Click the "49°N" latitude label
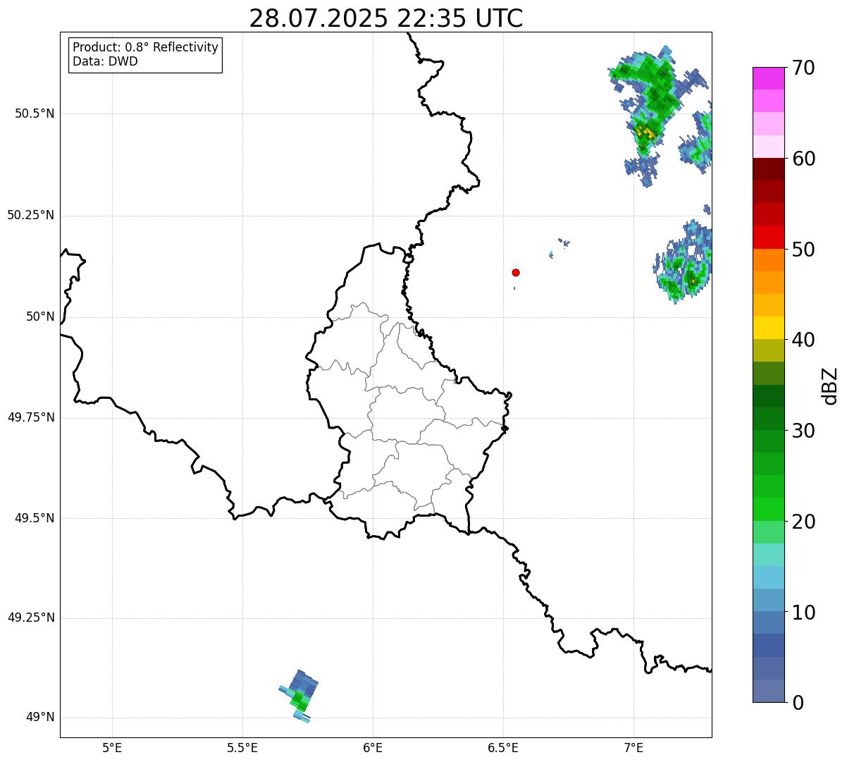Viewport: 847px width, 762px height. pos(40,718)
